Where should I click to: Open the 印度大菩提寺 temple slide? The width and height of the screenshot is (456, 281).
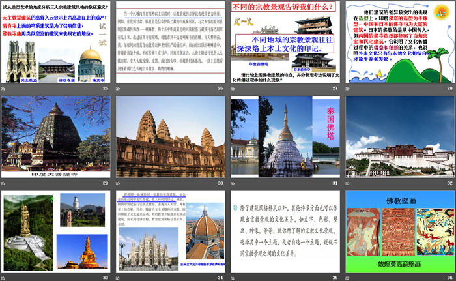(x=56, y=136)
